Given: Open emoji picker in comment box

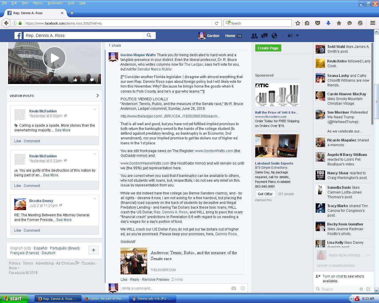Looking at the screenshot, I should (243, 288).
